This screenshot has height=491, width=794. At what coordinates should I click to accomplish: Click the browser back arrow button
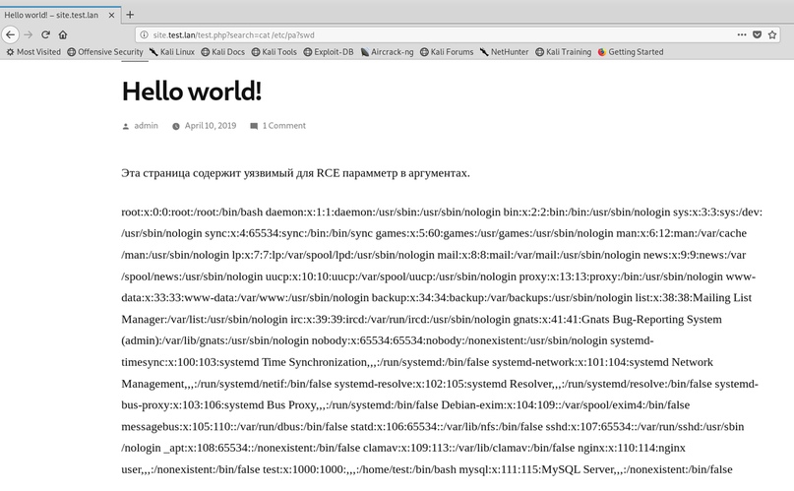[11, 34]
